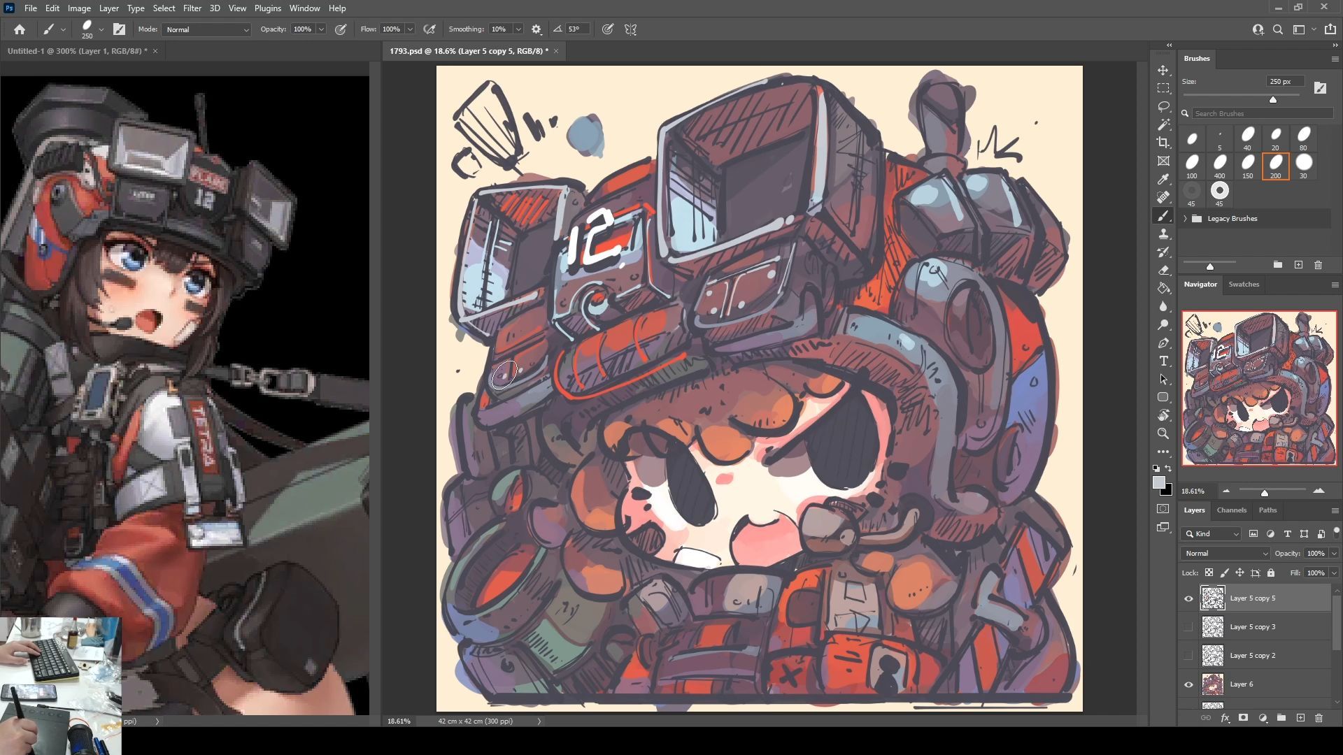The height and width of the screenshot is (755, 1343).
Task: Open the Plugins menu
Action: (267, 8)
